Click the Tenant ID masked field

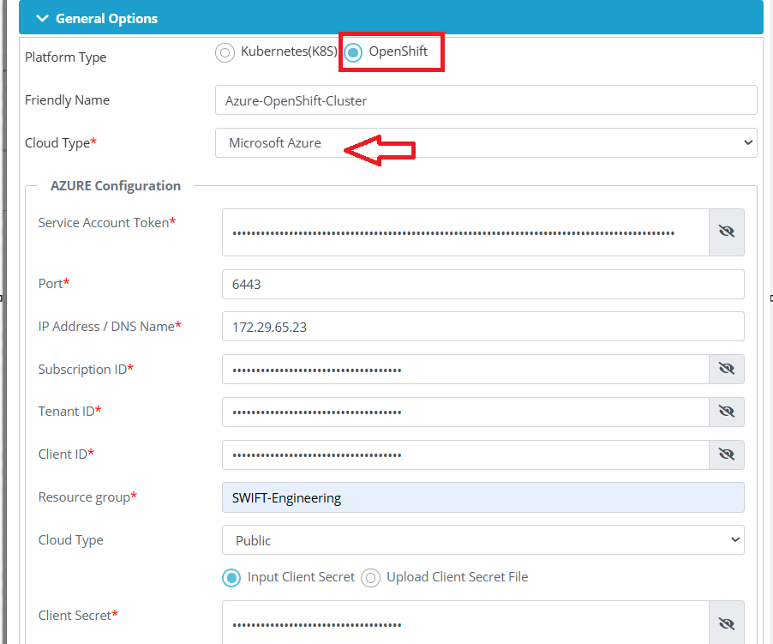coord(465,412)
